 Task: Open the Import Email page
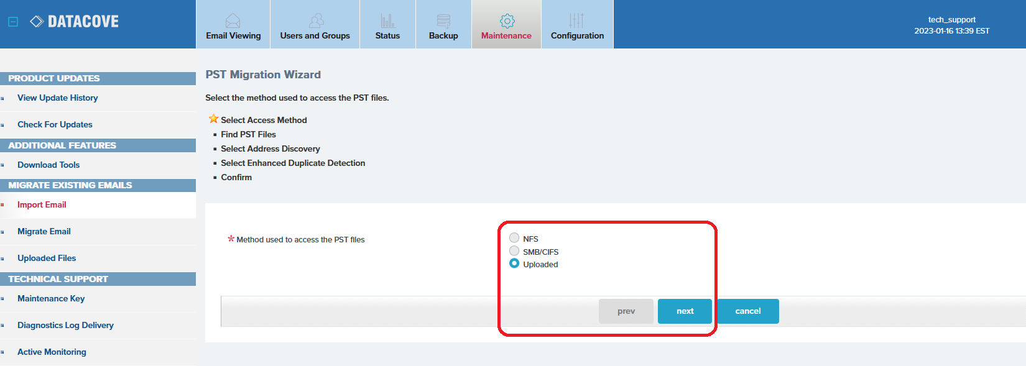(42, 204)
